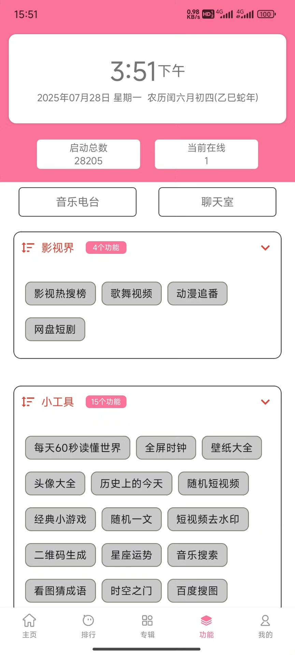
Task: Tap the 4个功能 badge
Action: [106, 248]
